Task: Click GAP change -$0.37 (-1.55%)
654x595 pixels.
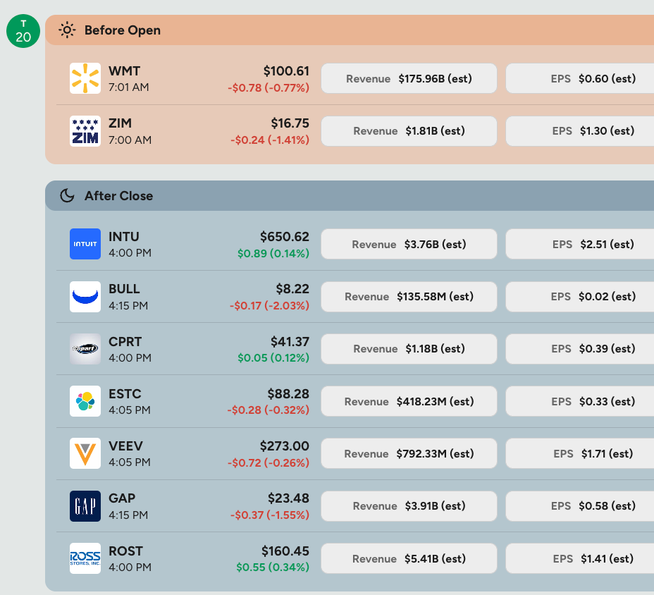Action: [270, 515]
